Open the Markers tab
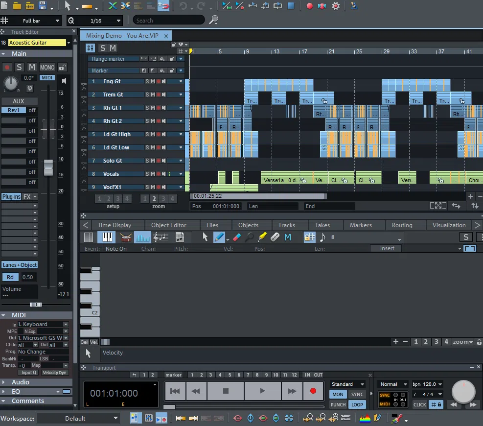 pos(361,225)
